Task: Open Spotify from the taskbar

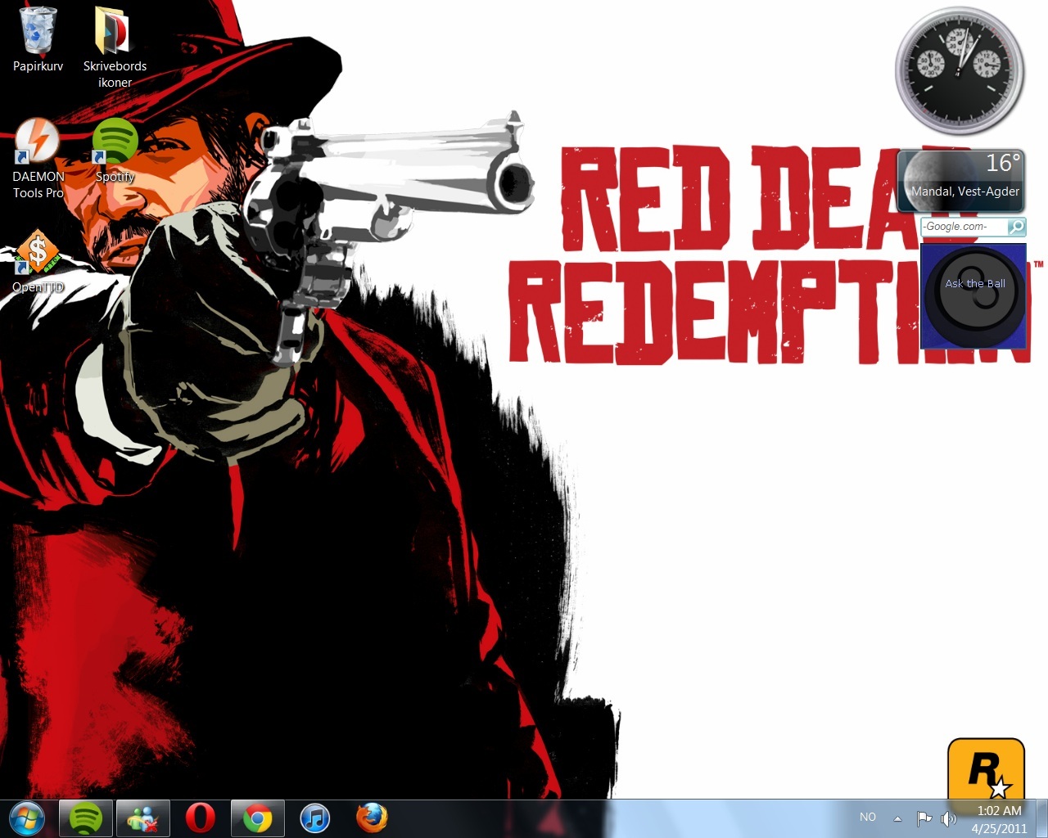Action: click(x=85, y=818)
